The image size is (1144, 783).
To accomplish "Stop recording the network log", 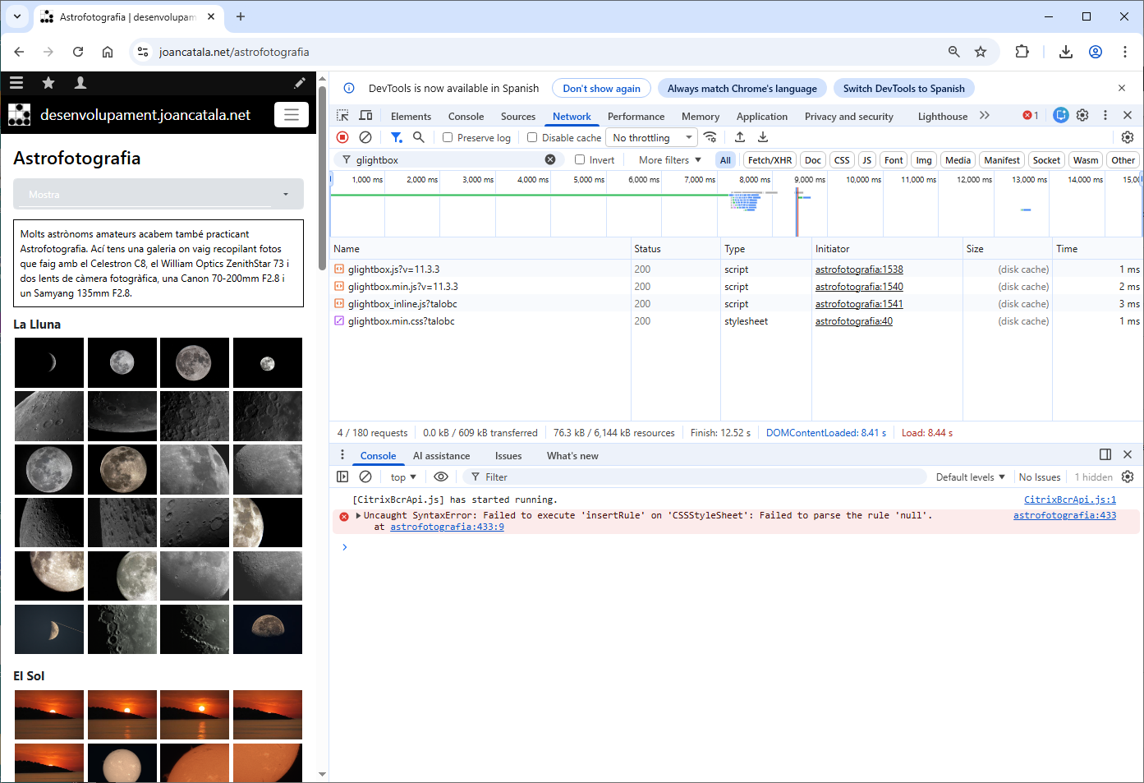I will [x=342, y=137].
